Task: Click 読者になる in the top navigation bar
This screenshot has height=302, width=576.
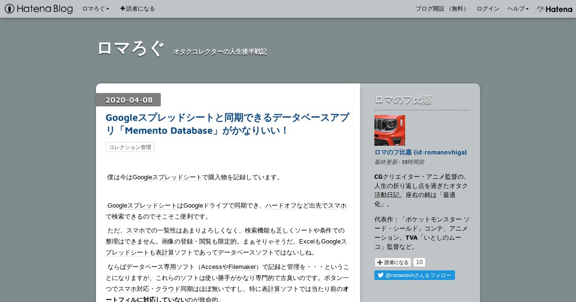Action: (x=137, y=9)
